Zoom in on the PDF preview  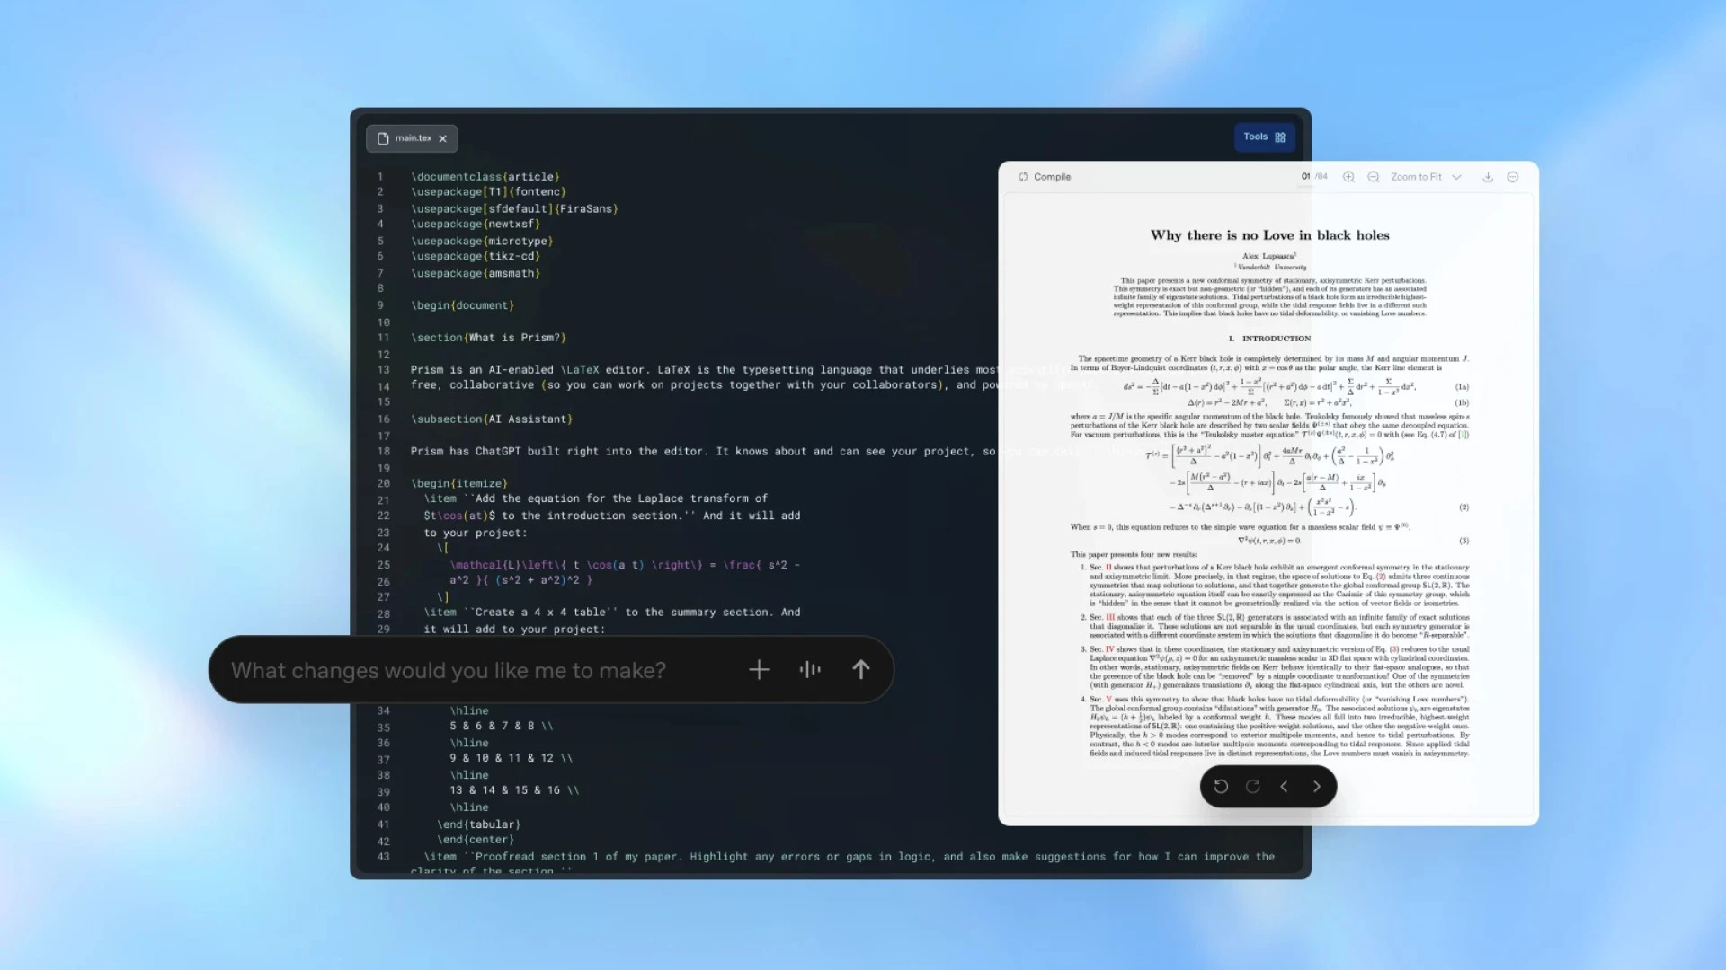point(1348,177)
